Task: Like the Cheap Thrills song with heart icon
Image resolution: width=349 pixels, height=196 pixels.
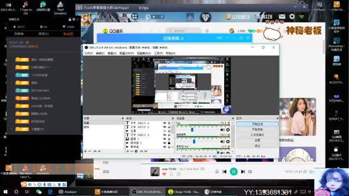Action: click(164, 174)
